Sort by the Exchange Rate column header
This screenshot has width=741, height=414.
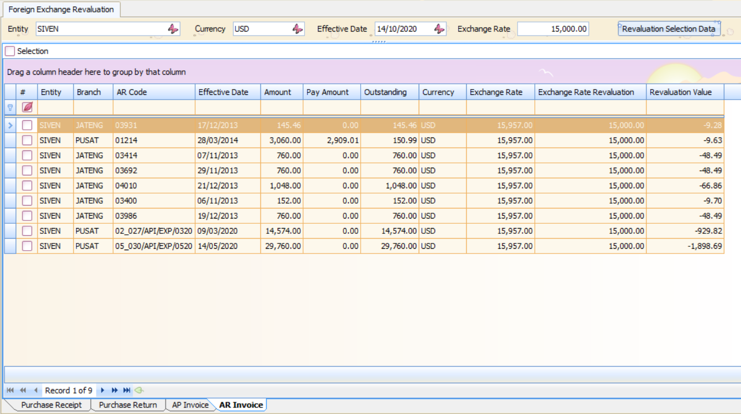click(x=501, y=92)
